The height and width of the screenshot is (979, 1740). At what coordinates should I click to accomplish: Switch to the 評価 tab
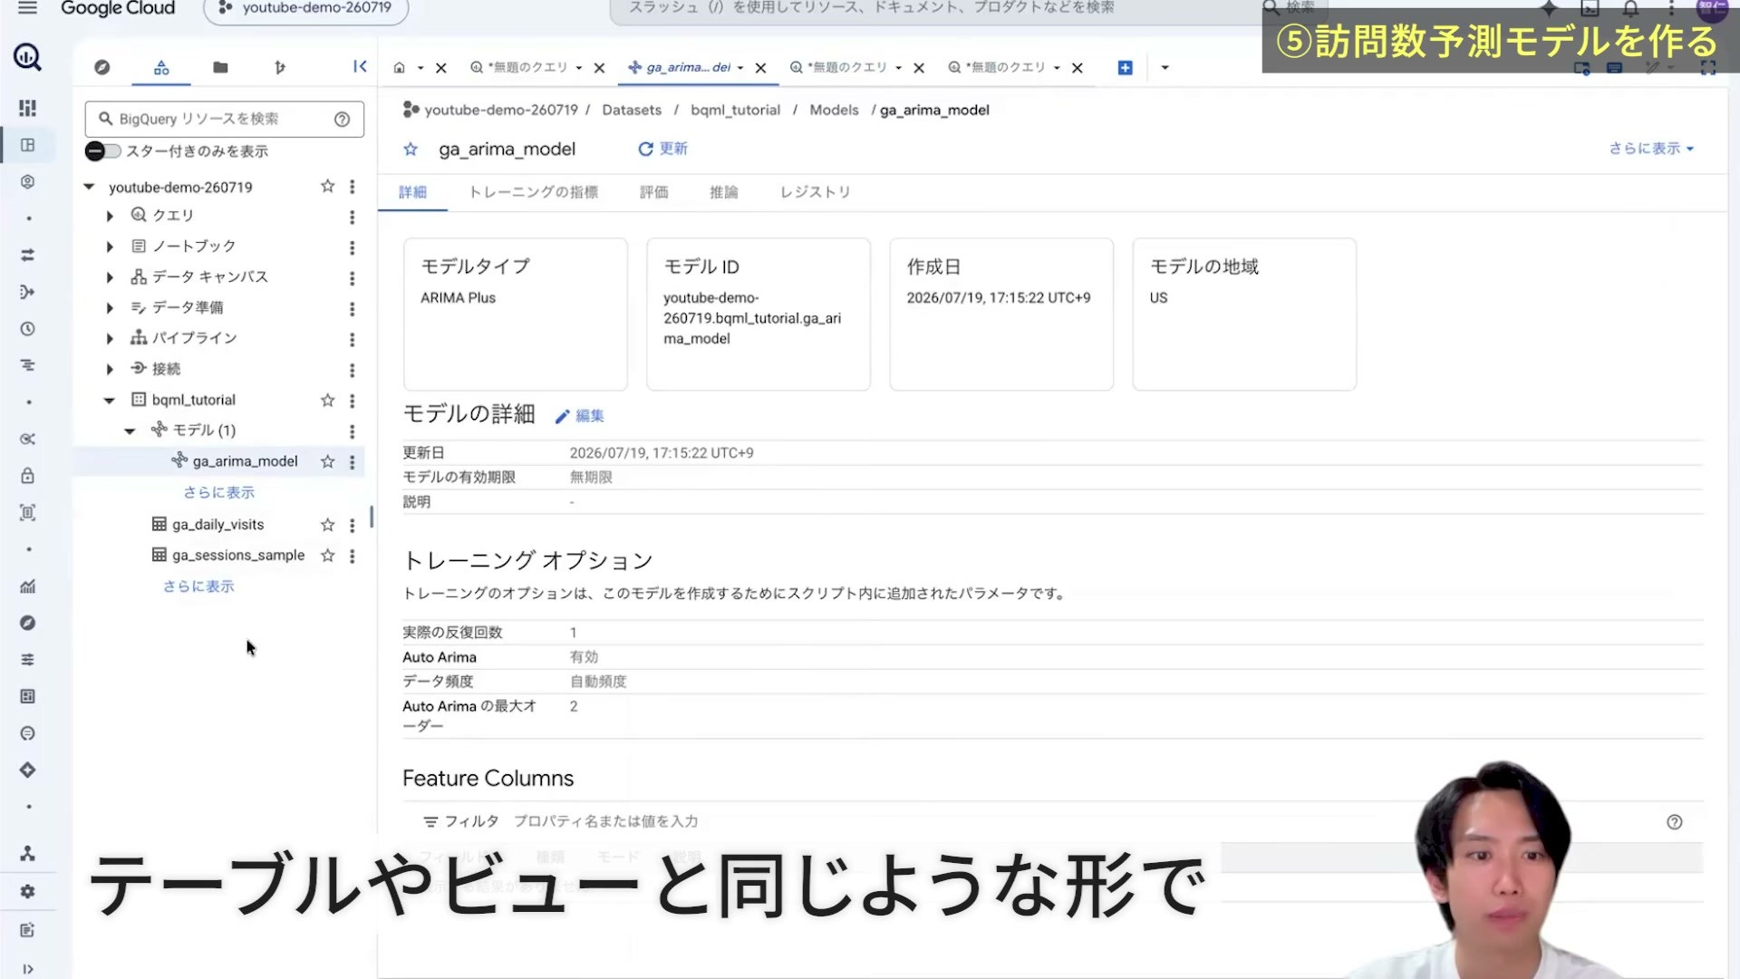click(x=653, y=192)
